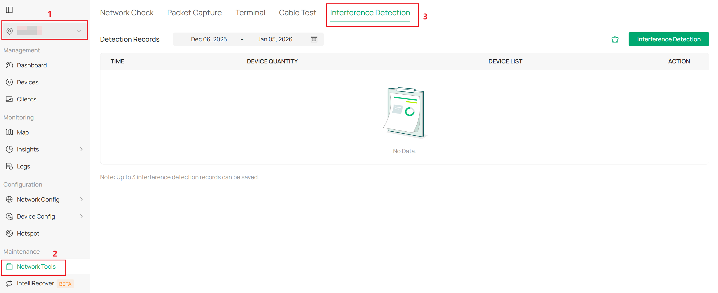Open IntelliRecover beta feature
718x293 pixels.
pos(35,283)
